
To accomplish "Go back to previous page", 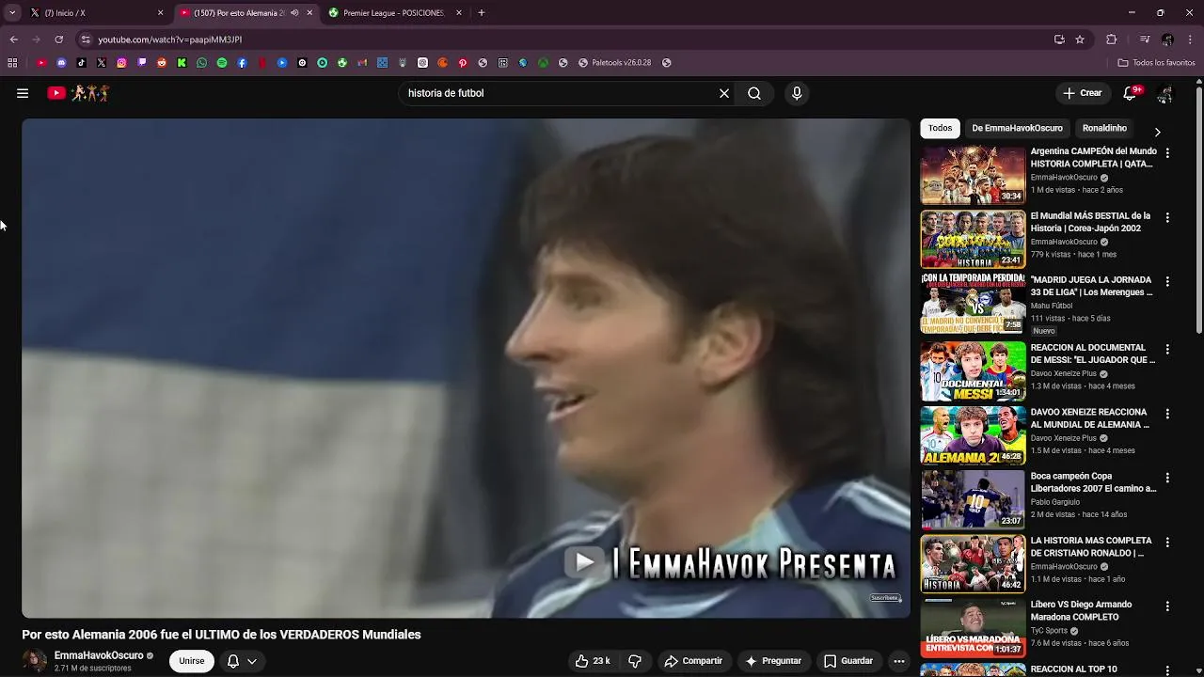I will 13,39.
